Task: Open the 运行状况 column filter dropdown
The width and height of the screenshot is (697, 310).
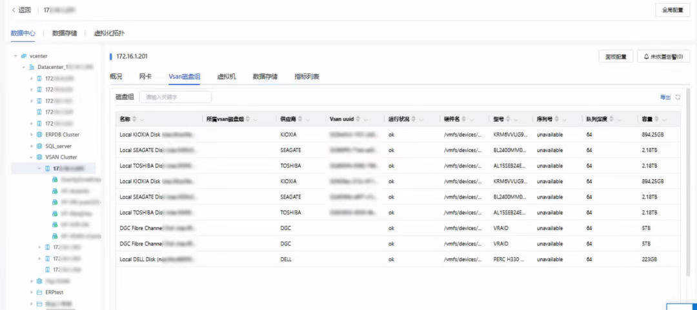Action: [x=422, y=119]
